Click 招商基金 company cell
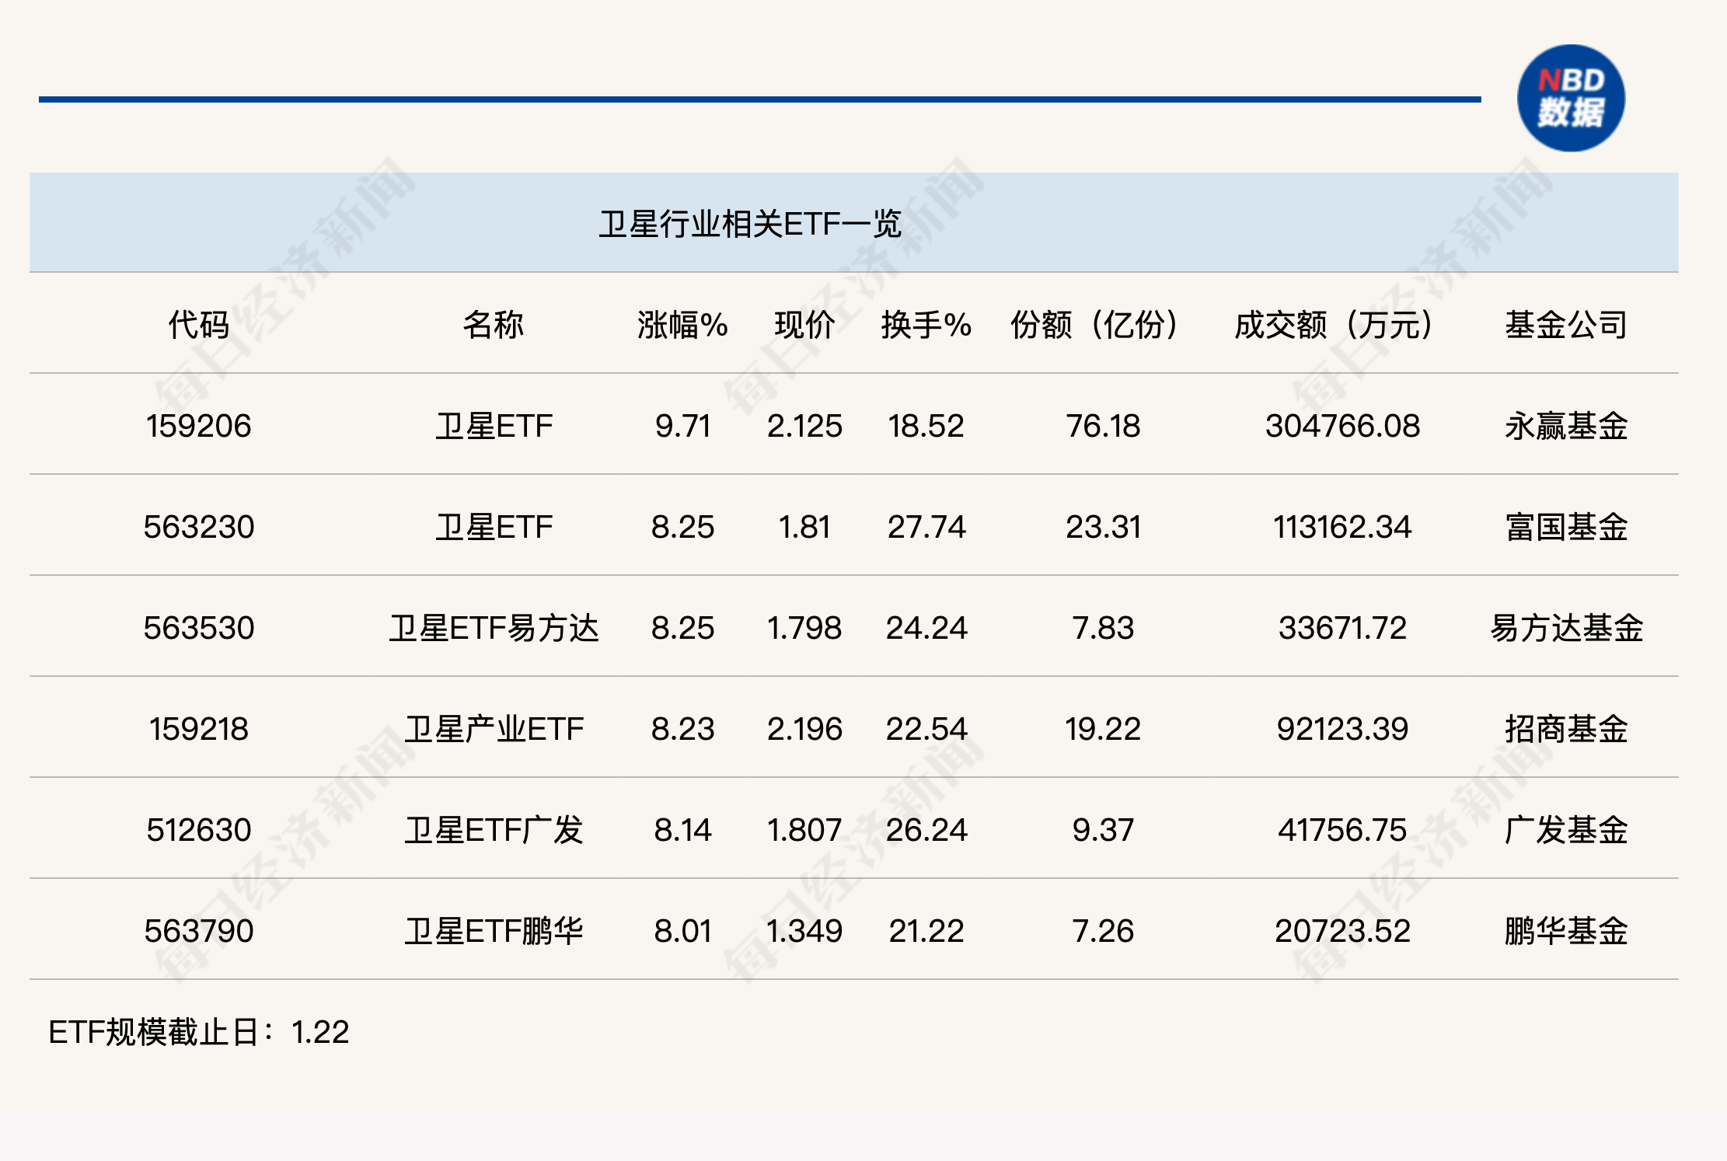 pos(1565,729)
